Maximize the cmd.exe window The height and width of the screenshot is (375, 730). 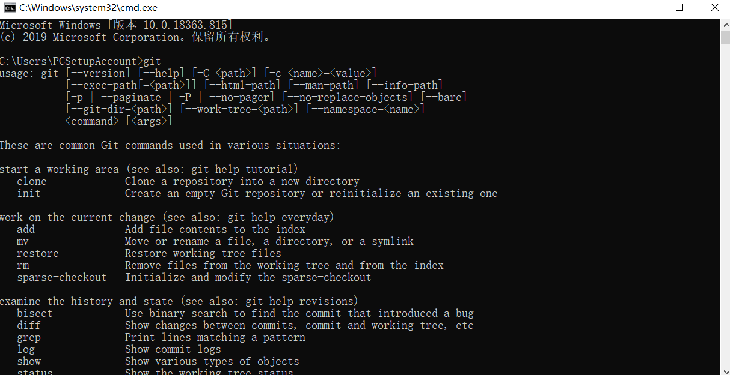click(x=679, y=8)
